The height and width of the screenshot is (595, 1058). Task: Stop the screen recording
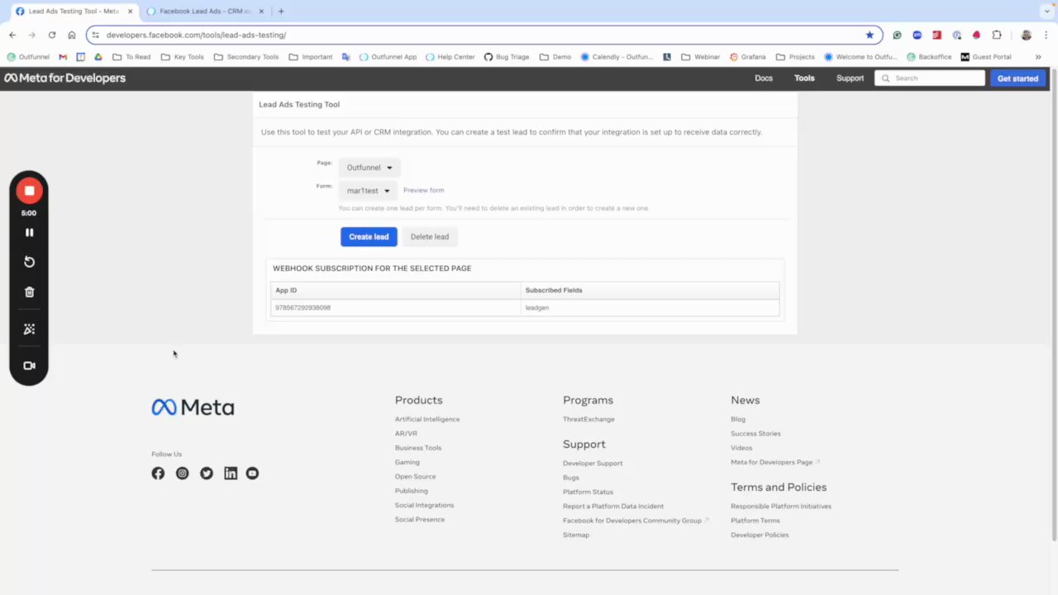tap(29, 191)
